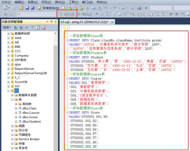Screen dimensions: 190x151
Task: Close the ST.sql tab
Action: [112, 22]
